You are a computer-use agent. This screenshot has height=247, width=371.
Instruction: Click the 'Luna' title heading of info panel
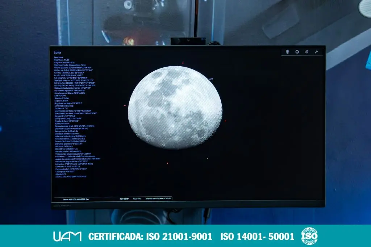57,53
